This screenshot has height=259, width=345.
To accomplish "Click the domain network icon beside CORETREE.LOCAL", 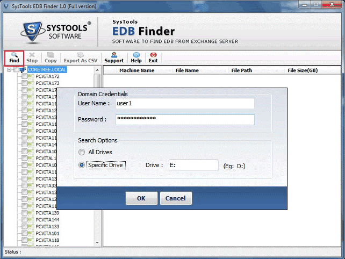I will pyautogui.click(x=23, y=70).
